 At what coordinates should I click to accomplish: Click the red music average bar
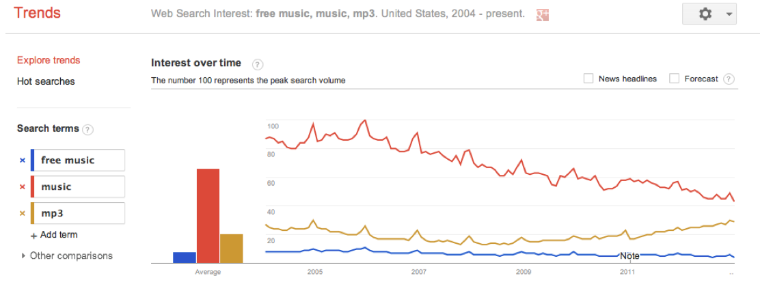coord(208,215)
